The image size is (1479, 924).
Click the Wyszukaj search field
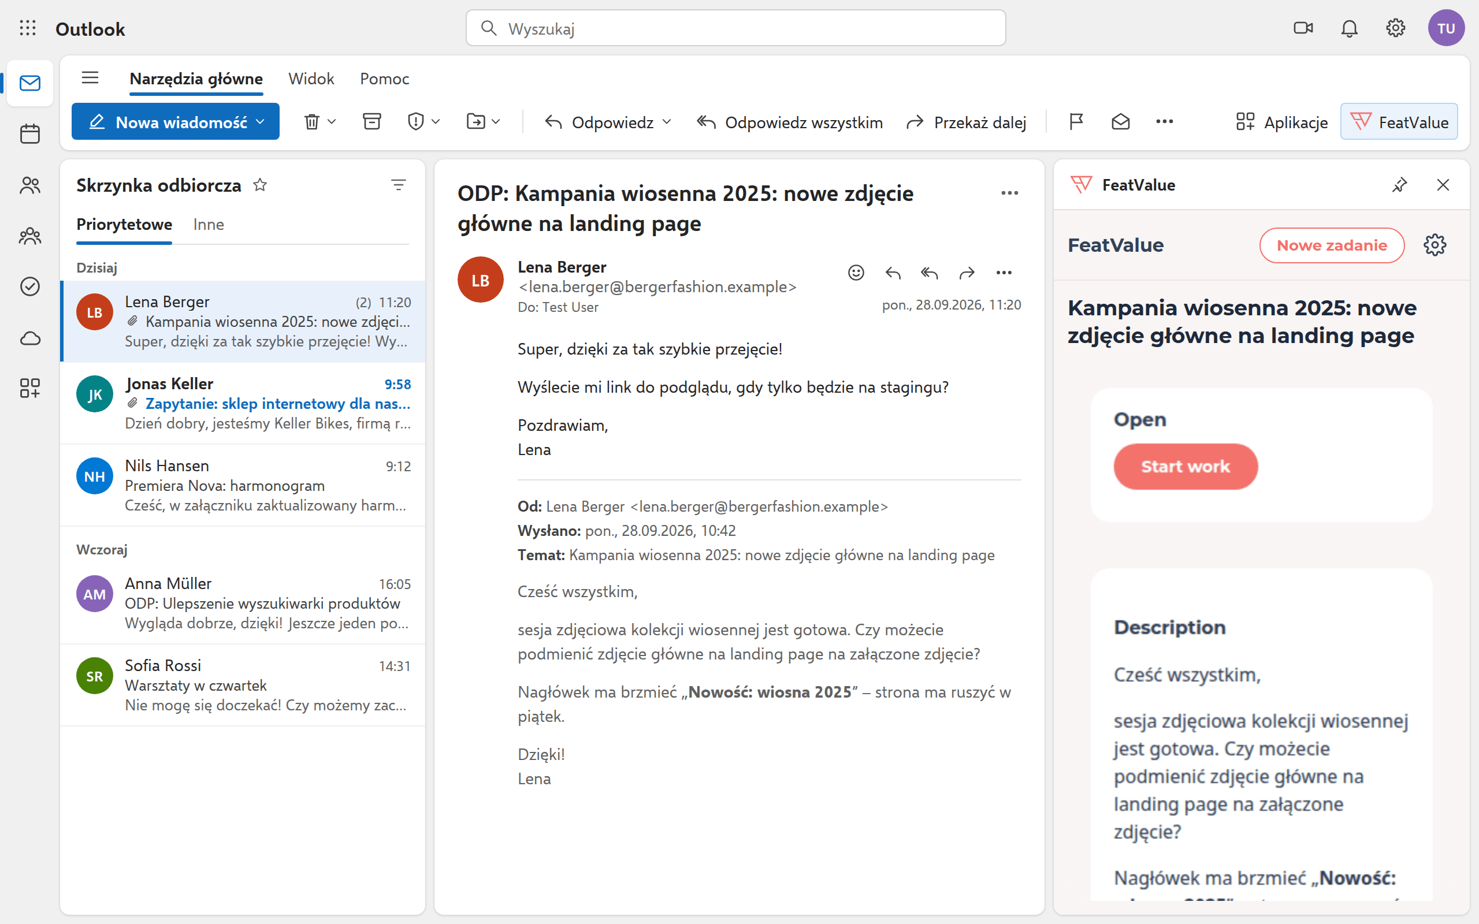point(735,28)
